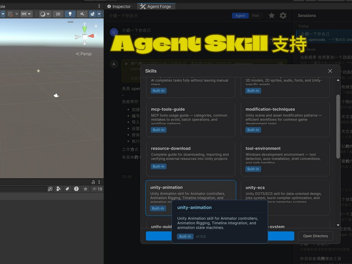Open grid snapping dropdown arrow
This screenshot has height=264, width=352.
tap(17, 14)
